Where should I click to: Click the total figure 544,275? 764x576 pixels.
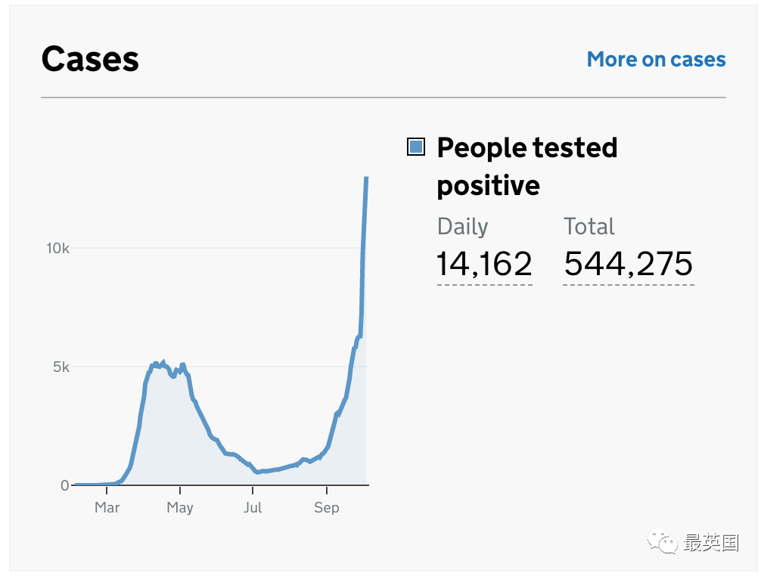(x=628, y=263)
